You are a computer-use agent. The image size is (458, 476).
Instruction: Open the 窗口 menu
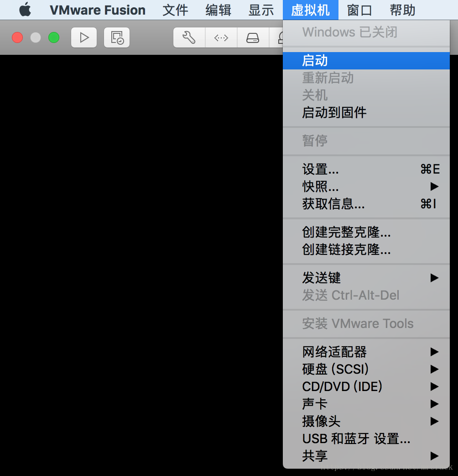coord(359,10)
